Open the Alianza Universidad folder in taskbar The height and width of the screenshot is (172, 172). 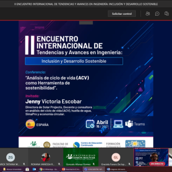click(x=13, y=169)
